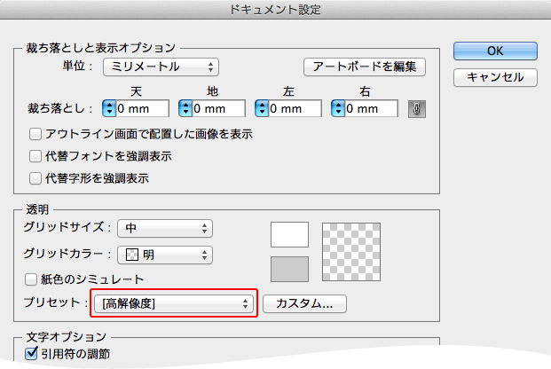551x369 pixels.
Task: Toggle 代替字形を強調表示 checkbox
Action: click(35, 177)
